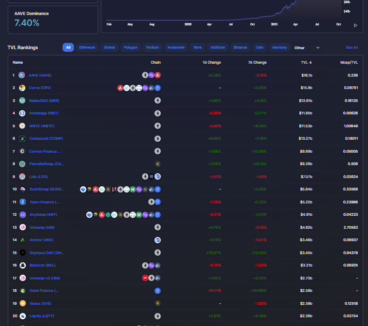Image resolution: width=368 pixels, height=326 pixels.
Task: Click the Olympus DAO logo icon
Action: 22,253
